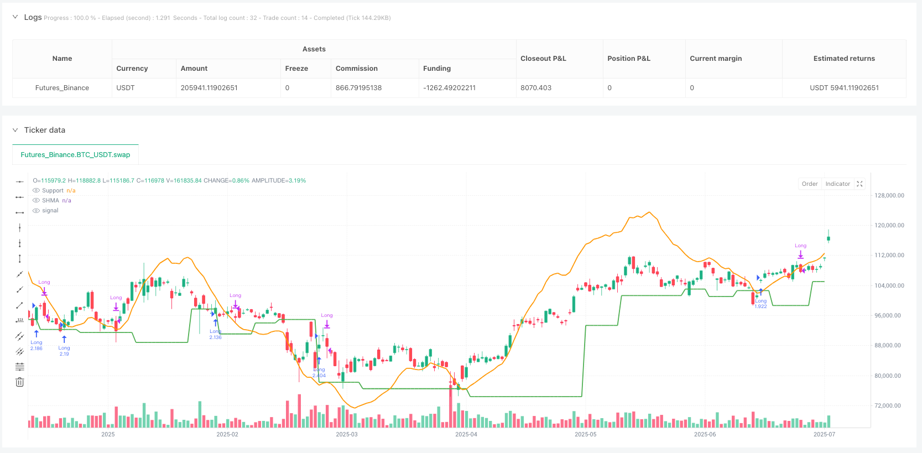Click the trash icon to delete drawings
The height and width of the screenshot is (453, 922).
[x=20, y=382]
